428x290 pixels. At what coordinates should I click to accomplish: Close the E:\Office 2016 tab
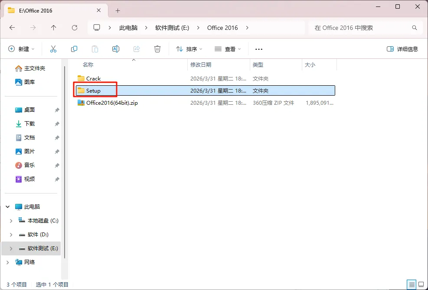click(99, 10)
